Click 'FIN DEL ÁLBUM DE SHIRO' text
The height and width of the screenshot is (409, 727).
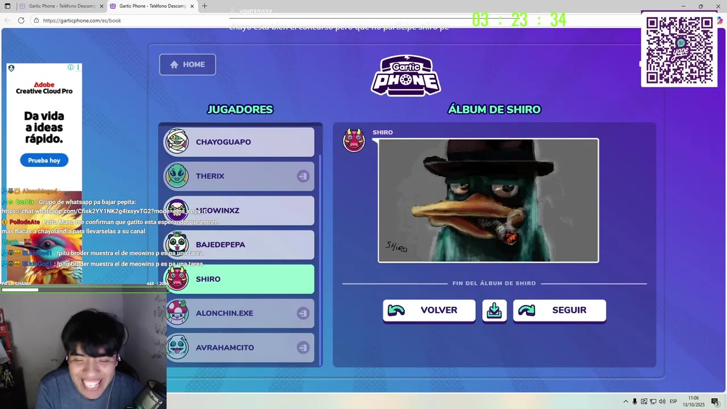[494, 283]
